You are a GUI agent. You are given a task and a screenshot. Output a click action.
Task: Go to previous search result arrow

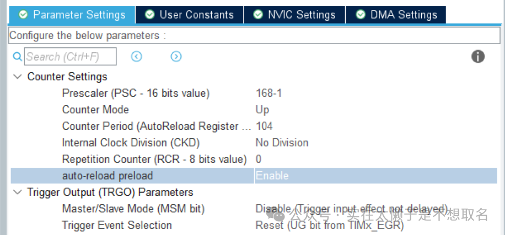pyautogui.click(x=137, y=57)
